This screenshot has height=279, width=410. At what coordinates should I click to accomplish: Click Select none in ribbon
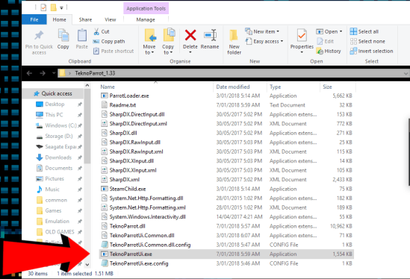[x=367, y=41]
